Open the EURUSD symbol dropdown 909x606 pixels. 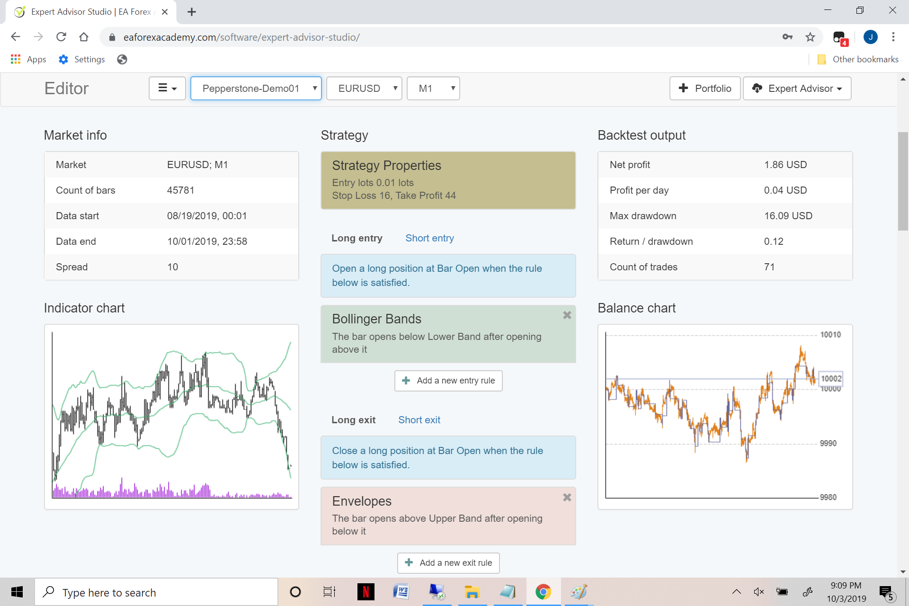tap(364, 89)
